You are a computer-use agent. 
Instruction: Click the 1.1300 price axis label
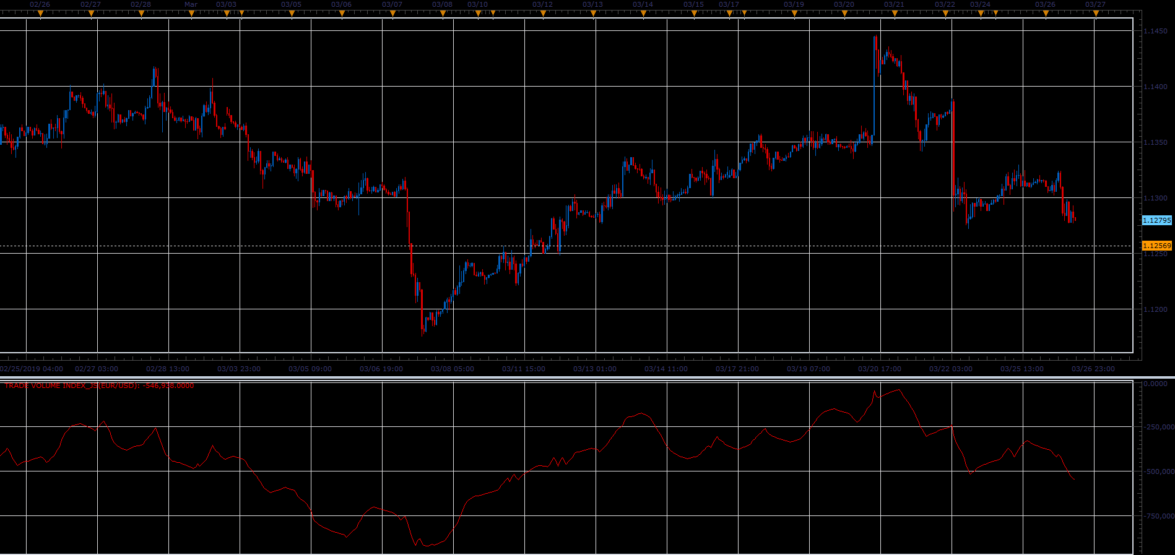tap(1155, 198)
